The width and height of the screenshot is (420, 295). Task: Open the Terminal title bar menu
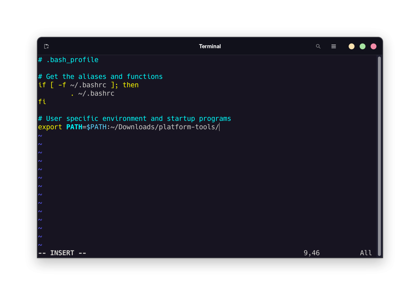pyautogui.click(x=210, y=46)
